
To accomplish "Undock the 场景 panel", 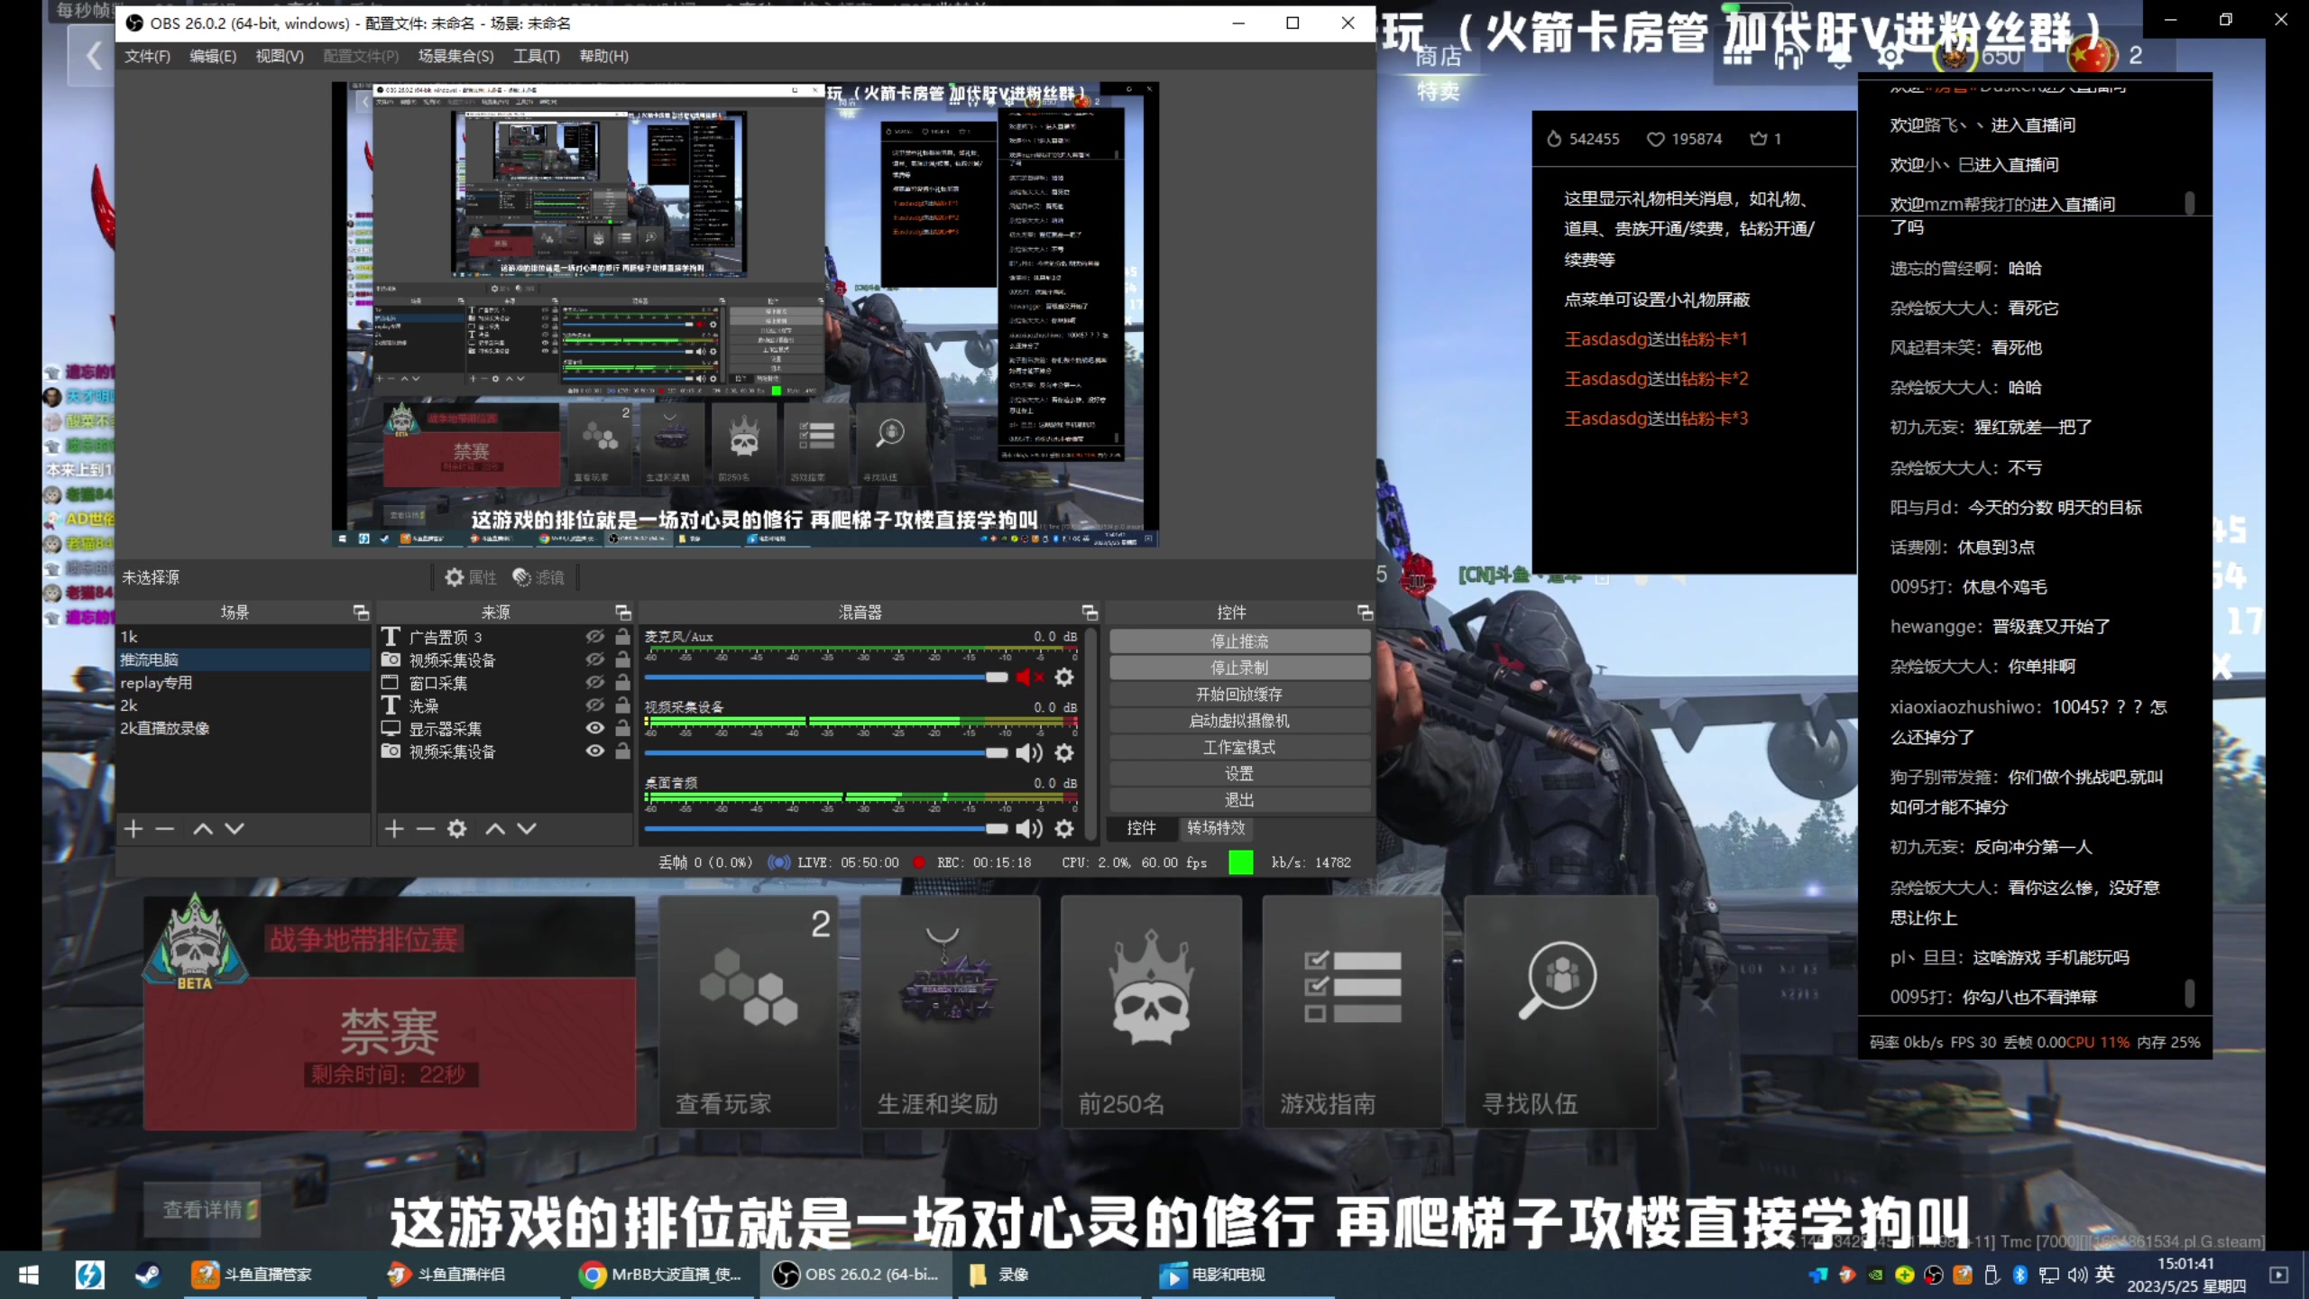I will click(x=361, y=613).
